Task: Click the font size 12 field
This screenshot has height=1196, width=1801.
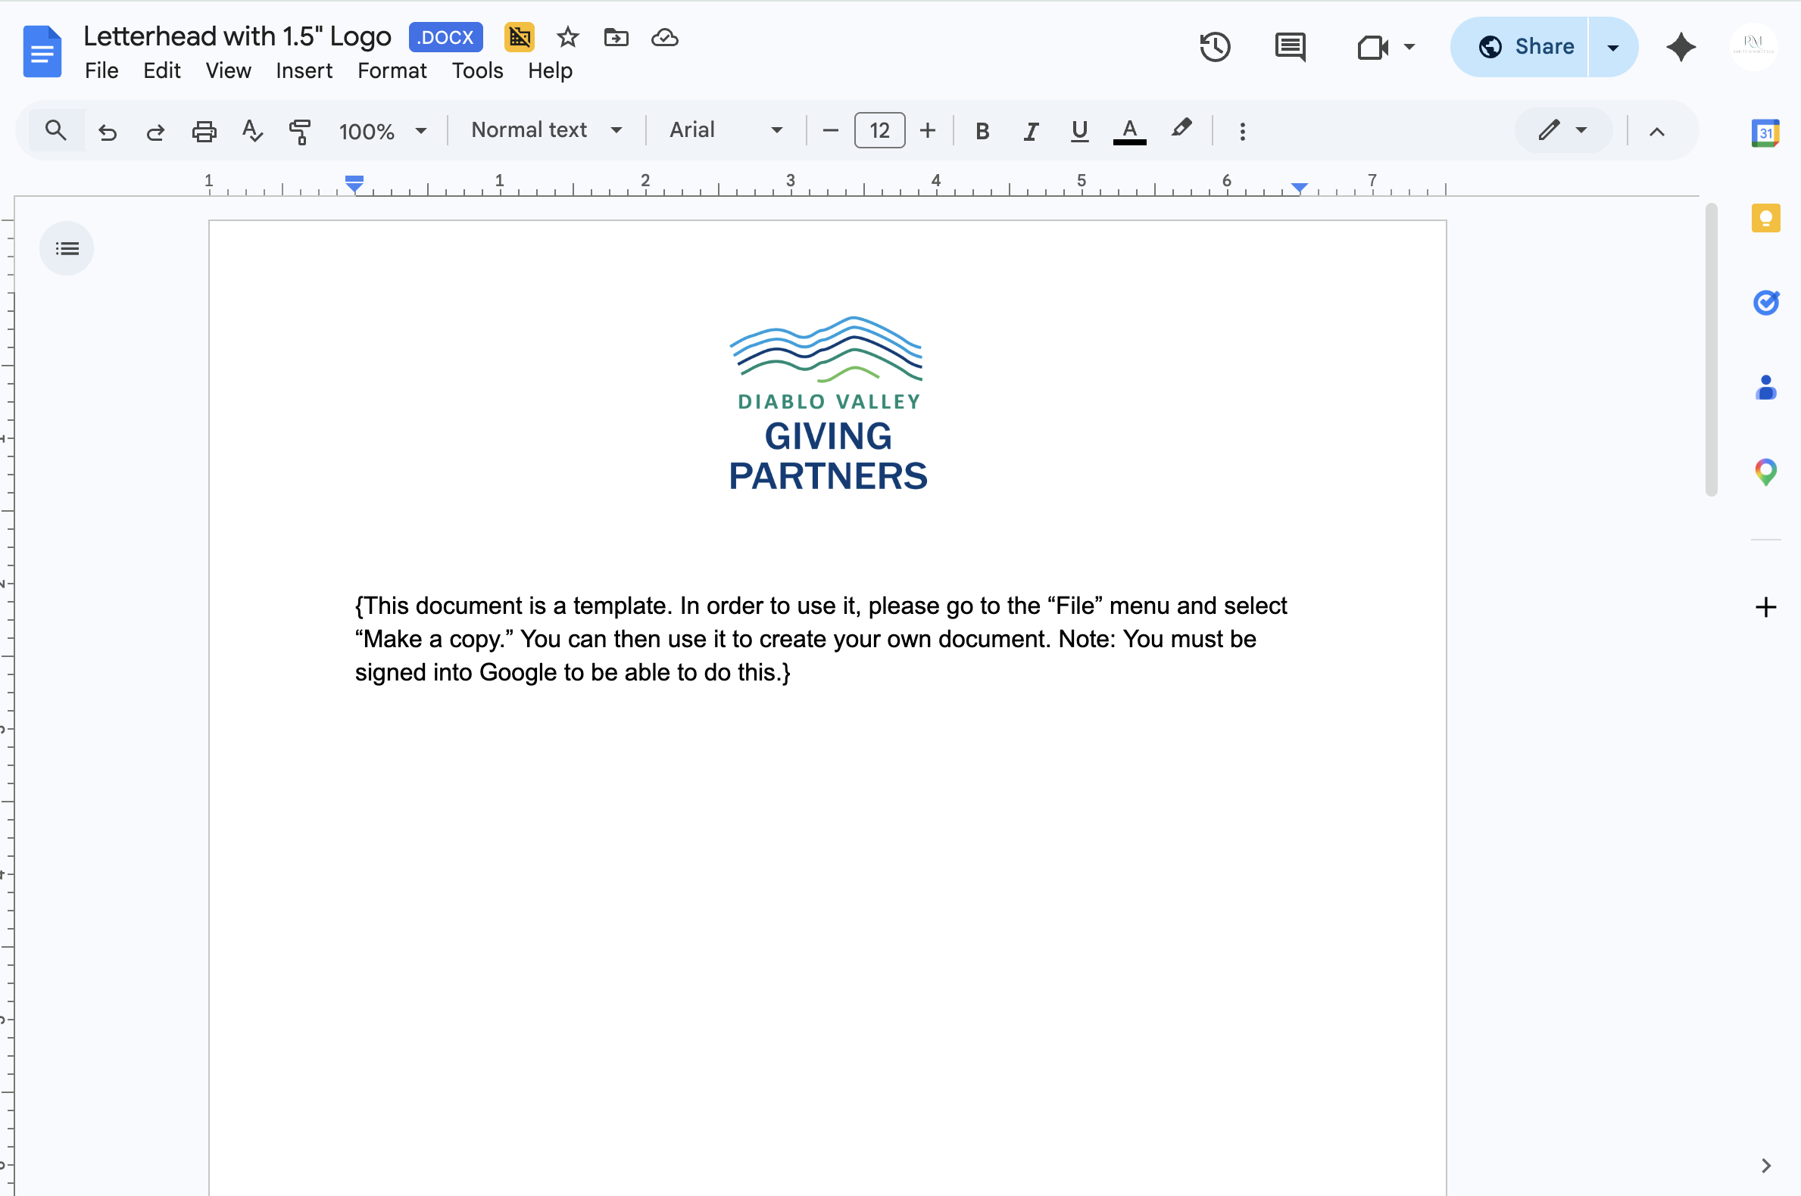Action: [x=879, y=131]
